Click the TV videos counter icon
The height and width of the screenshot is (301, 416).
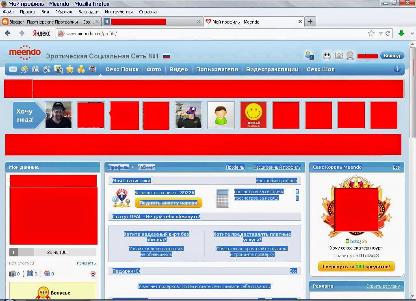[30, 273]
